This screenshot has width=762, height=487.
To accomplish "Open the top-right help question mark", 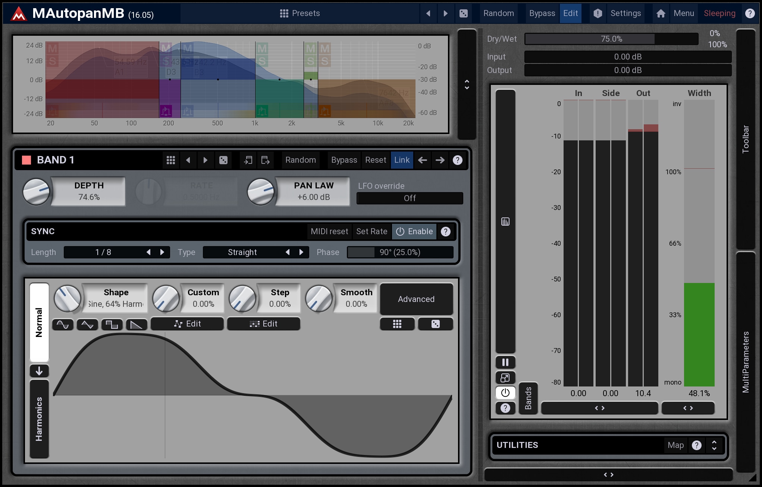I will [x=750, y=13].
